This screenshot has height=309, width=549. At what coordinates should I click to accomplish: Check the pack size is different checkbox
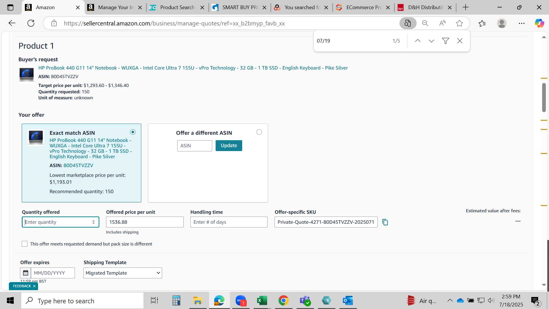pos(25,244)
